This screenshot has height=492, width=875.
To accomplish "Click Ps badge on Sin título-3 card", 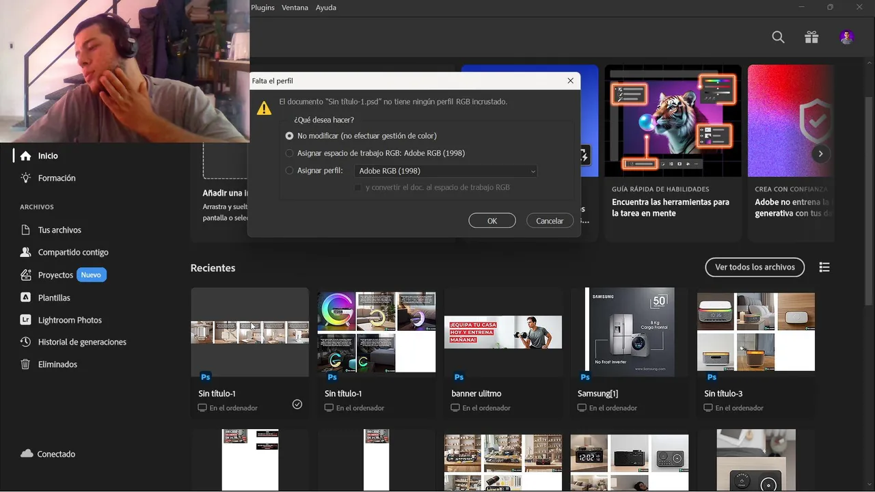I will click(712, 377).
